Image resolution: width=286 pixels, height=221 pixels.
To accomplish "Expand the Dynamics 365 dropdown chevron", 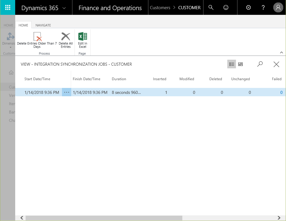I will click(64, 8).
